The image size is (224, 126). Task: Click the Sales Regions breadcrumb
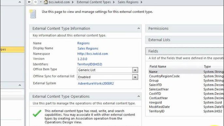pos(128,2)
